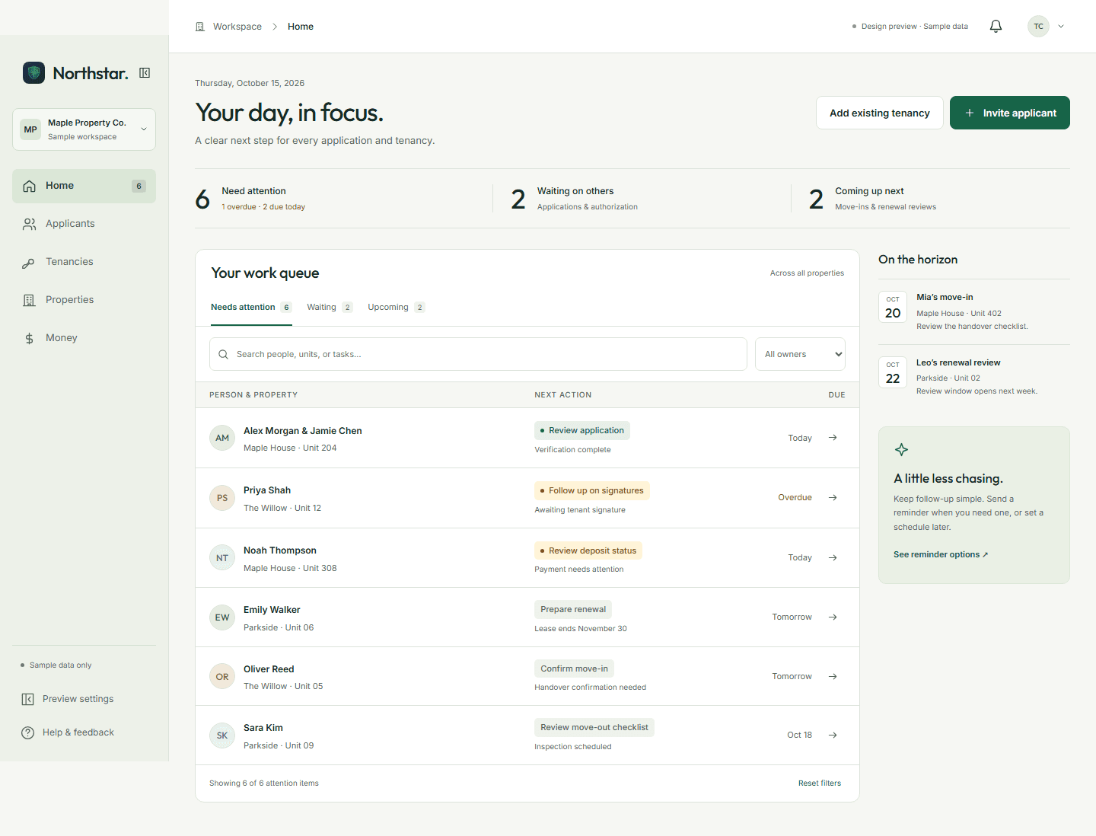Open Leo's renewal review event

click(x=974, y=377)
